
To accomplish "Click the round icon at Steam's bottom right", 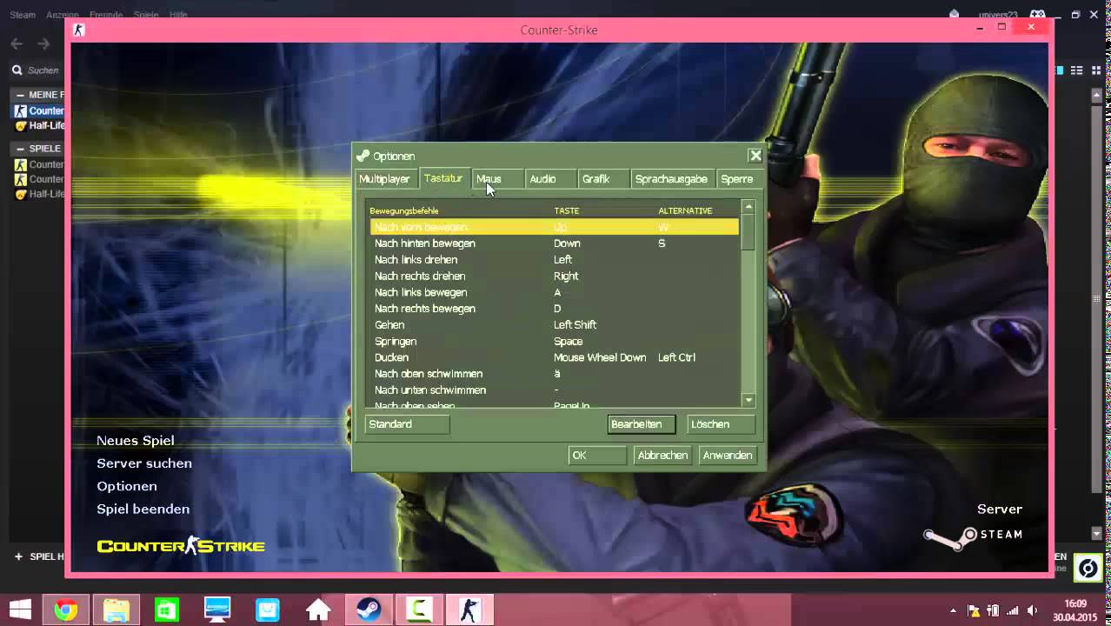I will pos(1088,569).
